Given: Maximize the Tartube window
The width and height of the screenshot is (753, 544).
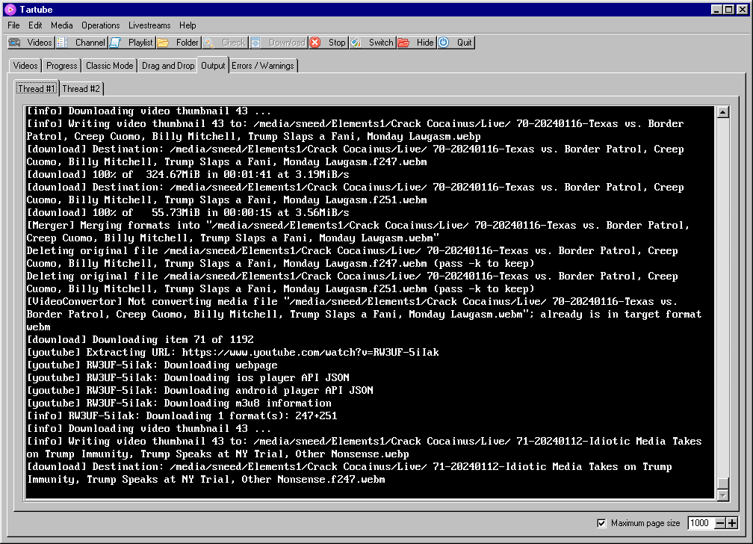Looking at the screenshot, I should pyautogui.click(x=728, y=9).
